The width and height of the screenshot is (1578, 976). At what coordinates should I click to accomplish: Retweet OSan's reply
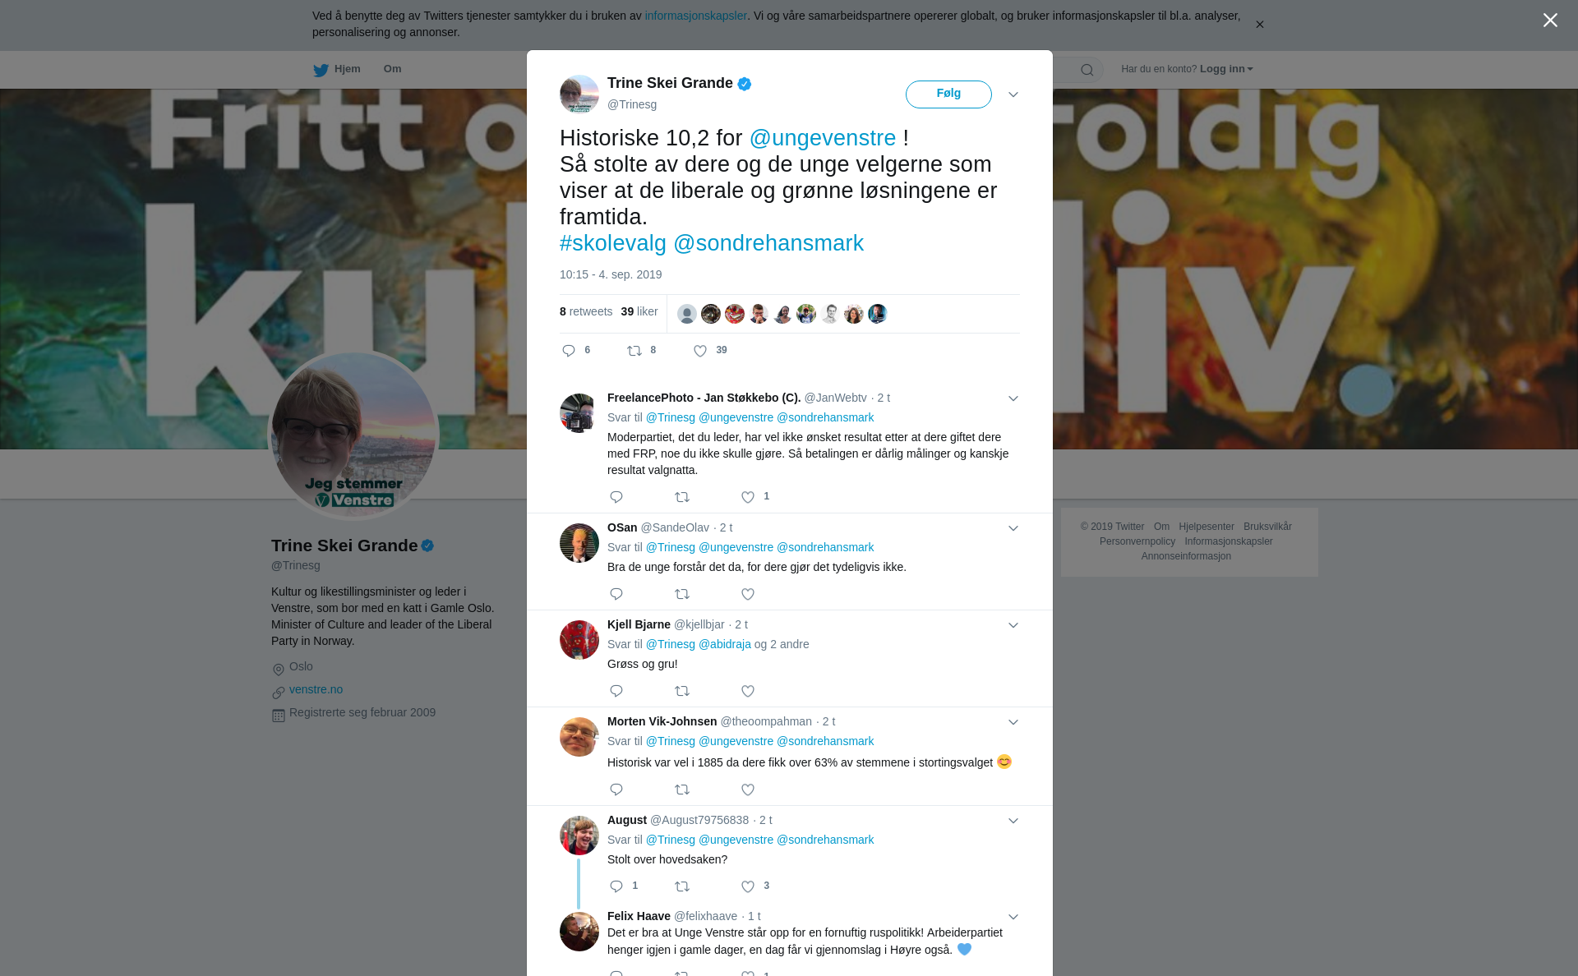click(x=682, y=594)
